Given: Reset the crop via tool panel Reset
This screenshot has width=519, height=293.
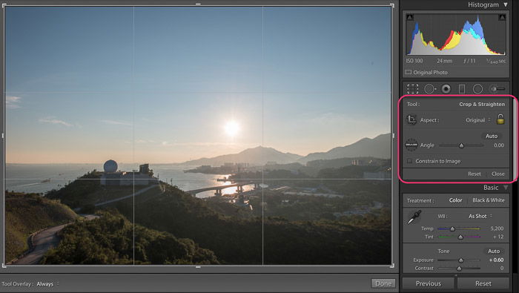Looking at the screenshot, I should 475,174.
